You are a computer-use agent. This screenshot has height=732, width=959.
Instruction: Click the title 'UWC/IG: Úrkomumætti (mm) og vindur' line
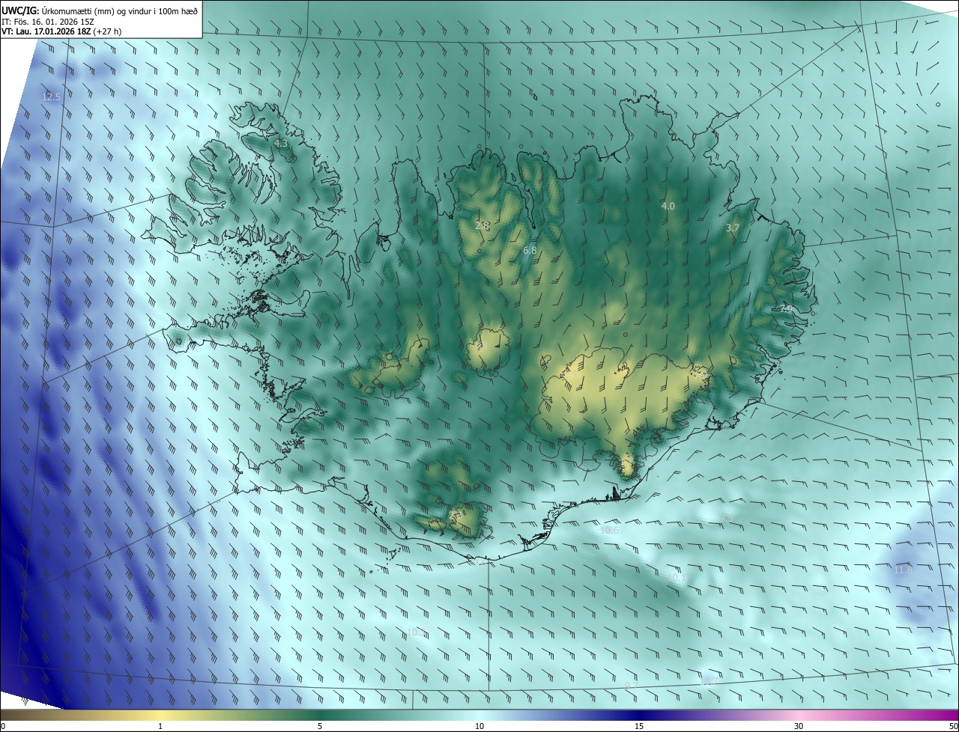coord(100,10)
